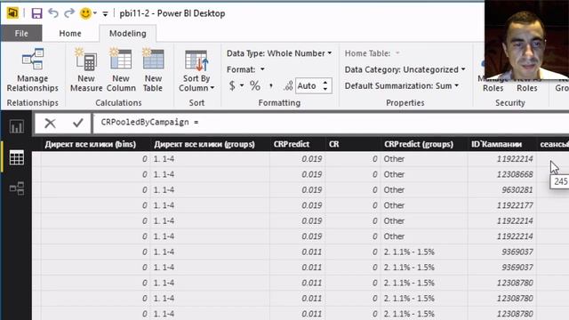Open Manage Relationships
This screenshot has height=320, width=569.
33,70
